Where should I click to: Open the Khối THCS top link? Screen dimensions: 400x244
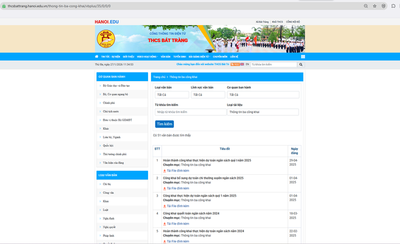click(x=277, y=22)
